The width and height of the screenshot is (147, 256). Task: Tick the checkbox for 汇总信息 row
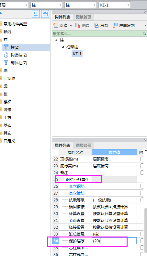(142, 234)
